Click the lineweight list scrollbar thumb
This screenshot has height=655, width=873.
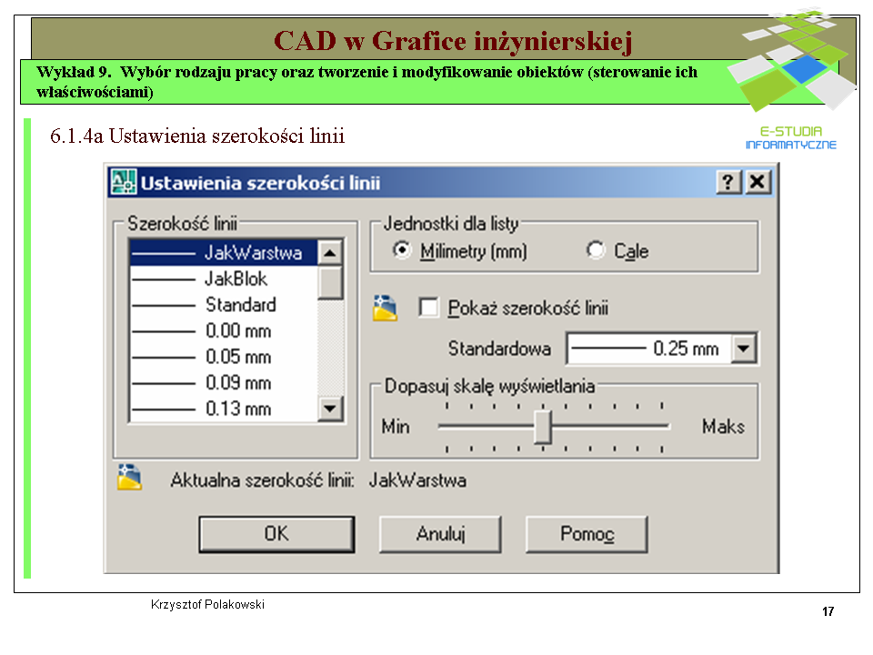coord(330,283)
